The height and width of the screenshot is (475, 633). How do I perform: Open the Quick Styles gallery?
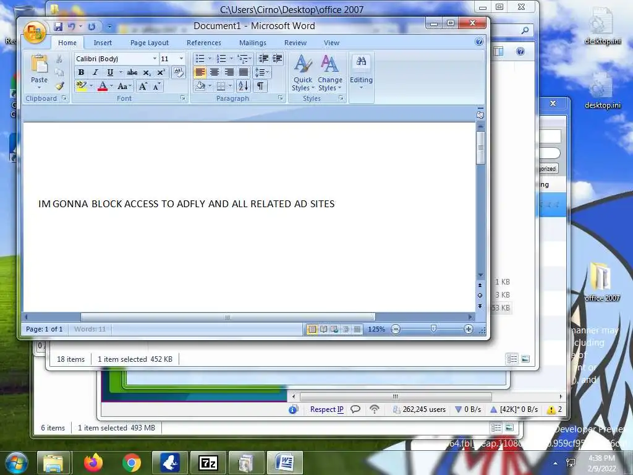coord(303,73)
